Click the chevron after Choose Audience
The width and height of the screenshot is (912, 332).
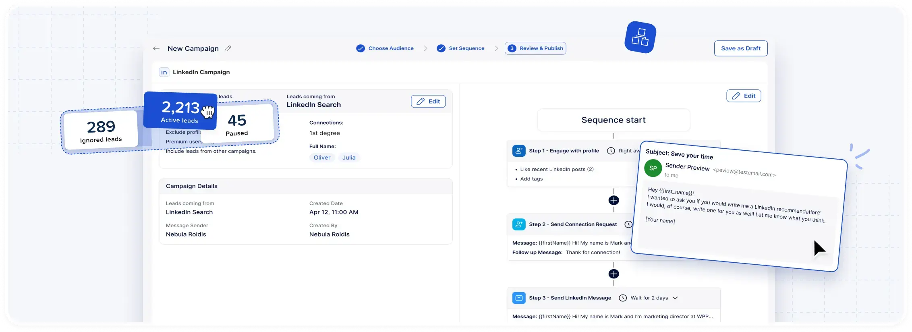(x=425, y=48)
